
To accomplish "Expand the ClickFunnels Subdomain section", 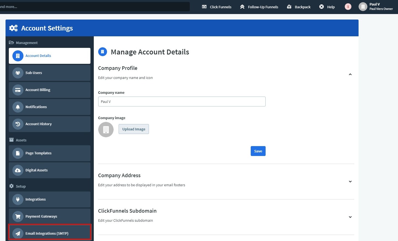I will [350, 217].
